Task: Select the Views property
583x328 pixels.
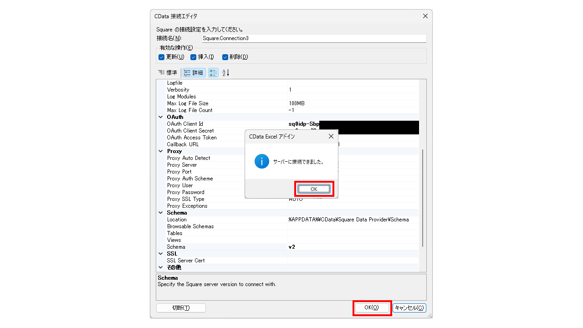Action: [x=174, y=240]
